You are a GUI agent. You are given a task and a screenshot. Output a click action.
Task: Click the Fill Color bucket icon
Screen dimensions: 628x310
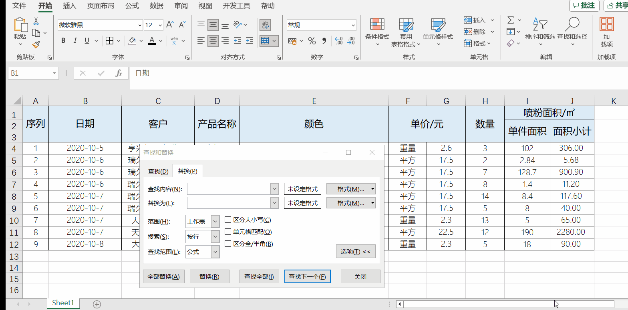click(x=132, y=41)
